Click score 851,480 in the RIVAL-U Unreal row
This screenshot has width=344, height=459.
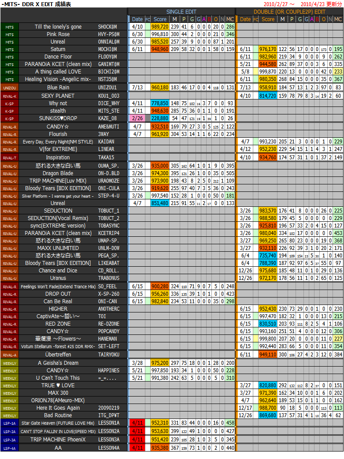pyautogui.click(x=160, y=203)
